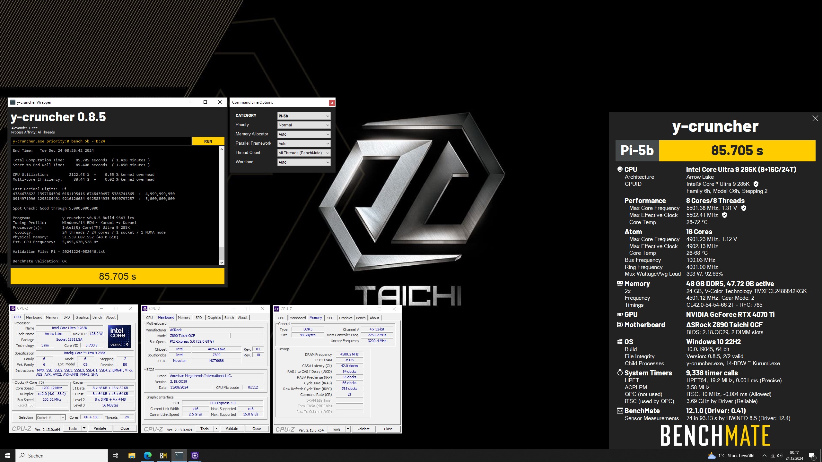
Task: Select the SPD tab in first CPU-Z window
Action: coord(67,317)
